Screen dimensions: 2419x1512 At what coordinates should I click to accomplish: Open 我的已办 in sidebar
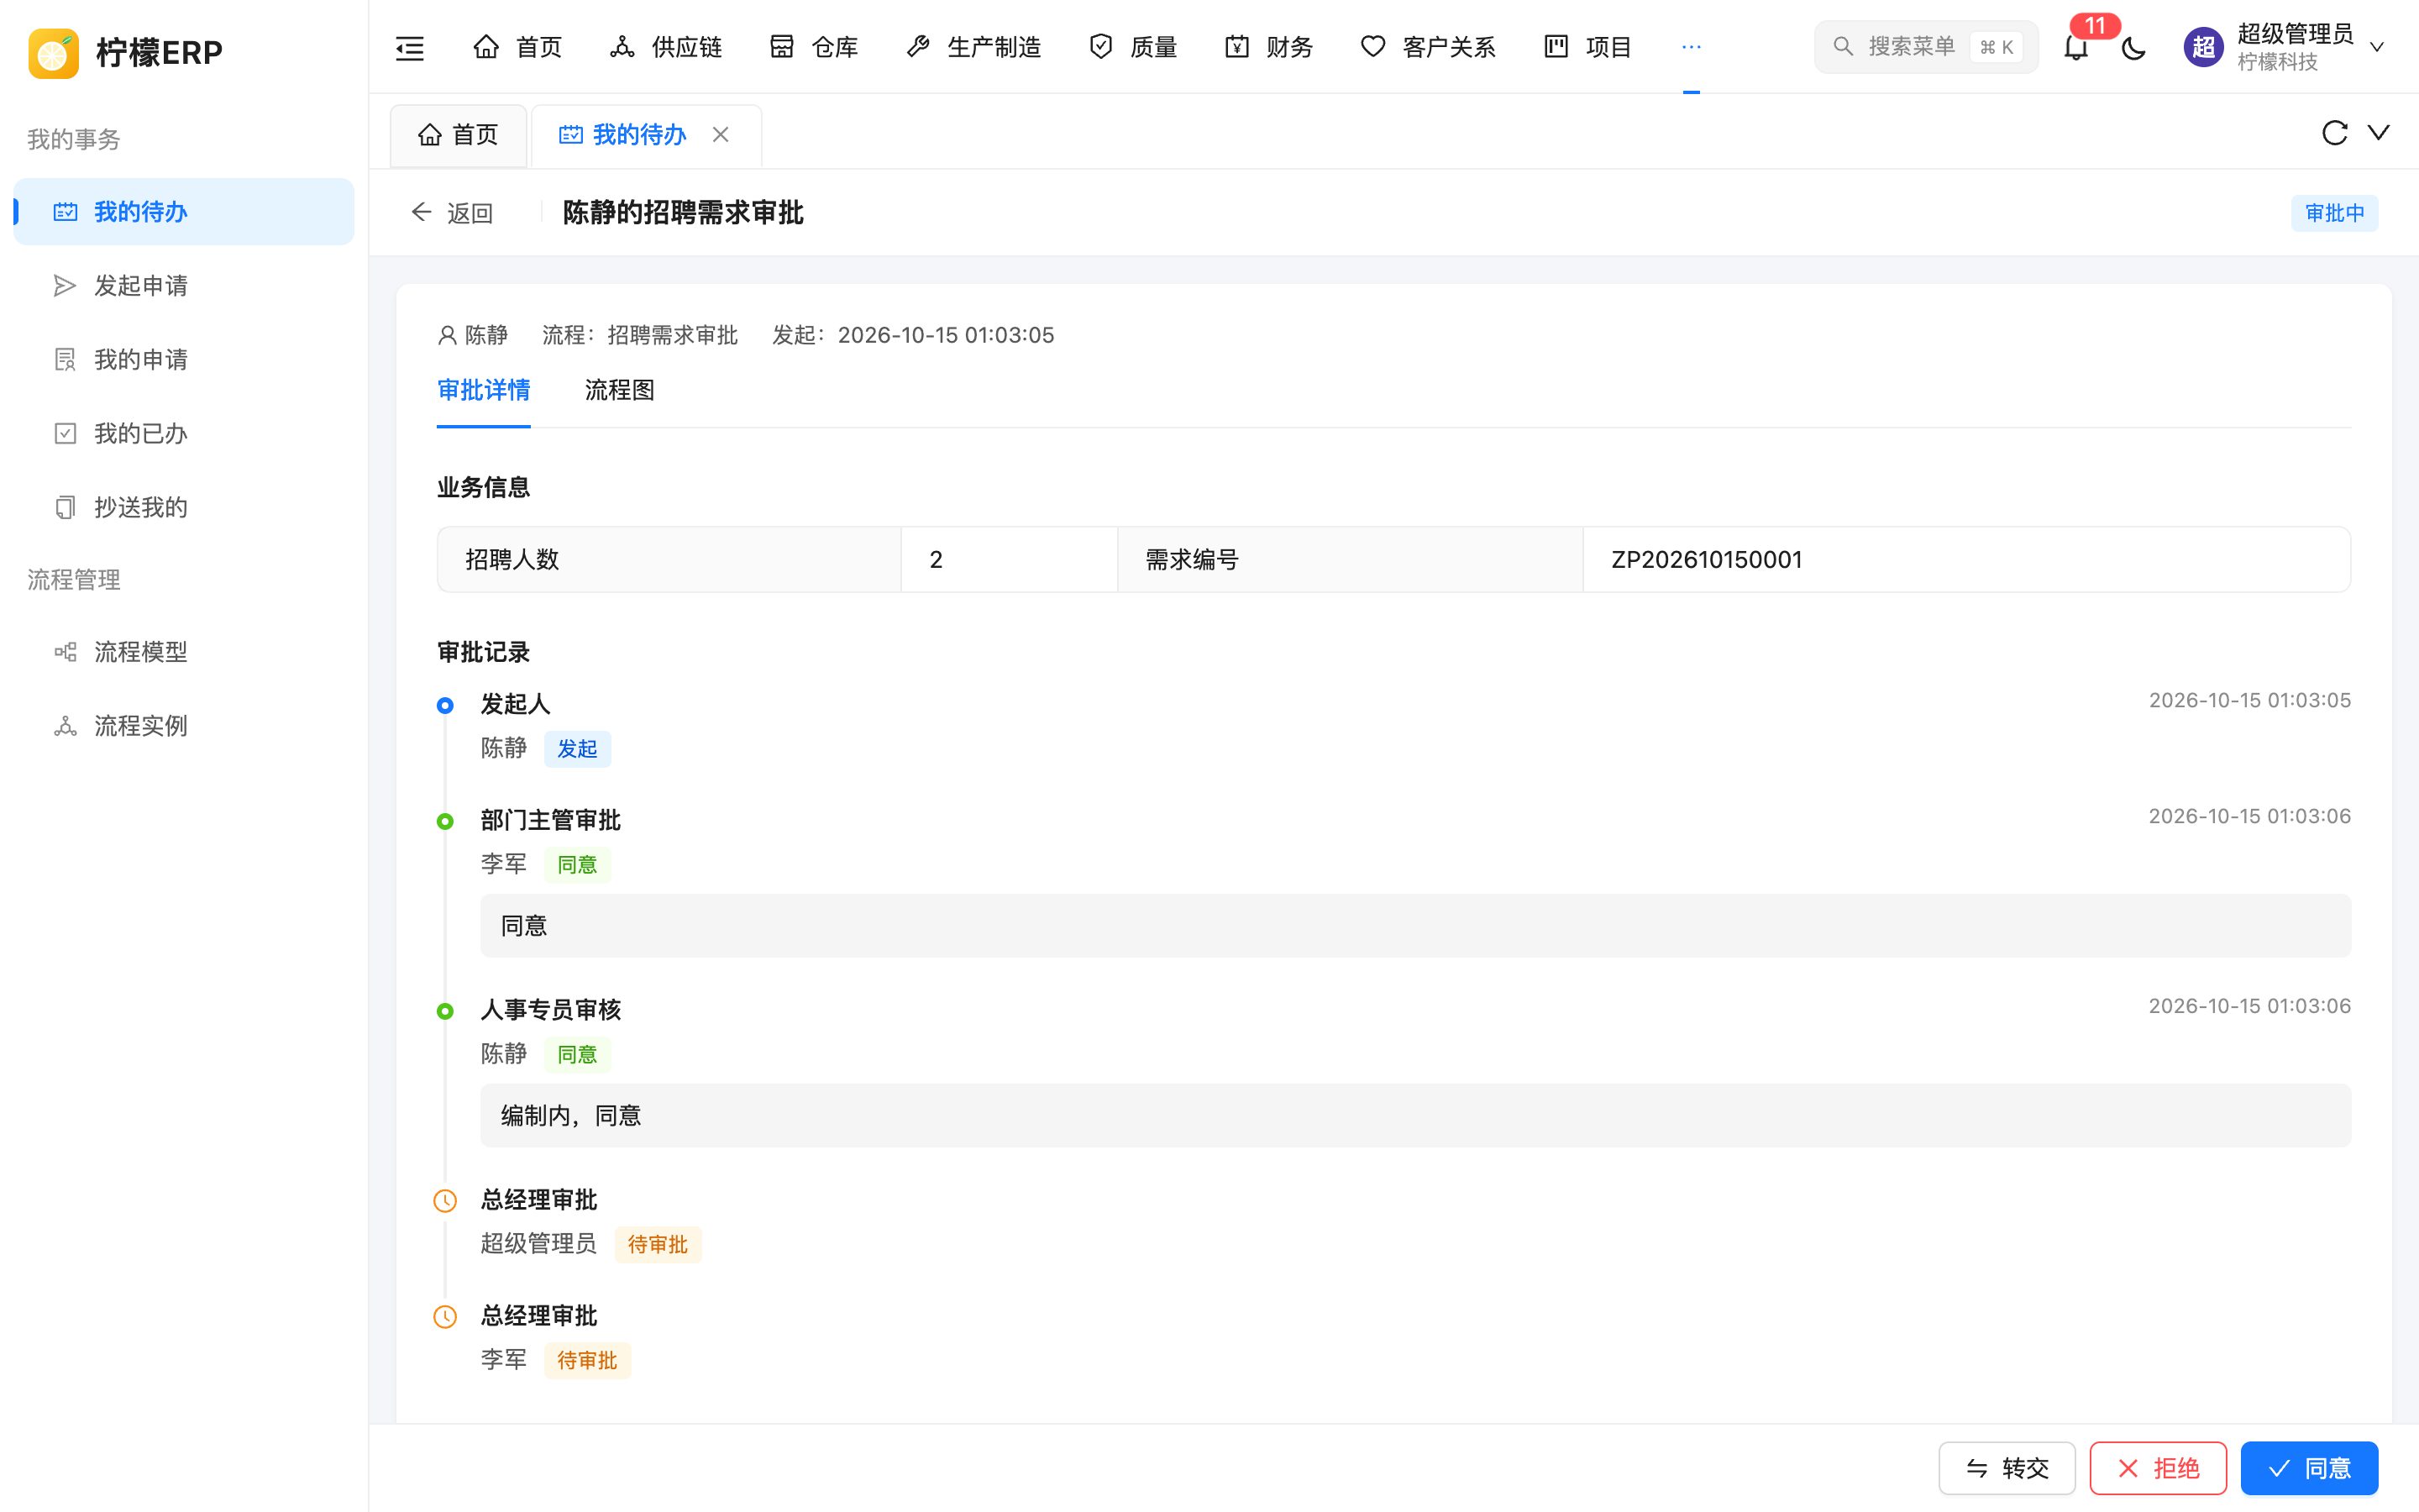(184, 434)
